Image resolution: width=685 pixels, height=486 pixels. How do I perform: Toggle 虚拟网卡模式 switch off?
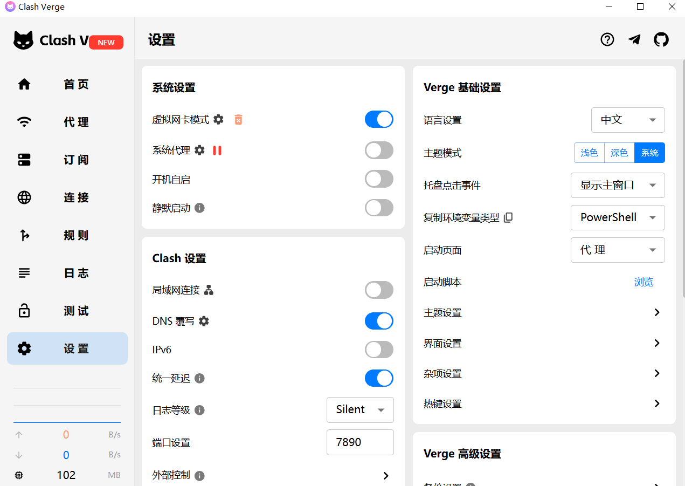tap(379, 119)
